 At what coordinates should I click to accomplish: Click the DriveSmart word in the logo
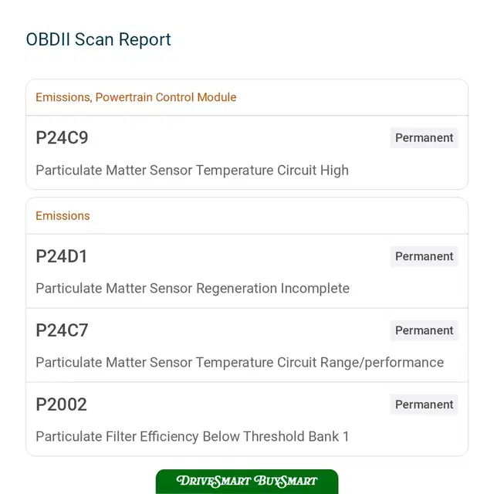pyautogui.click(x=214, y=481)
